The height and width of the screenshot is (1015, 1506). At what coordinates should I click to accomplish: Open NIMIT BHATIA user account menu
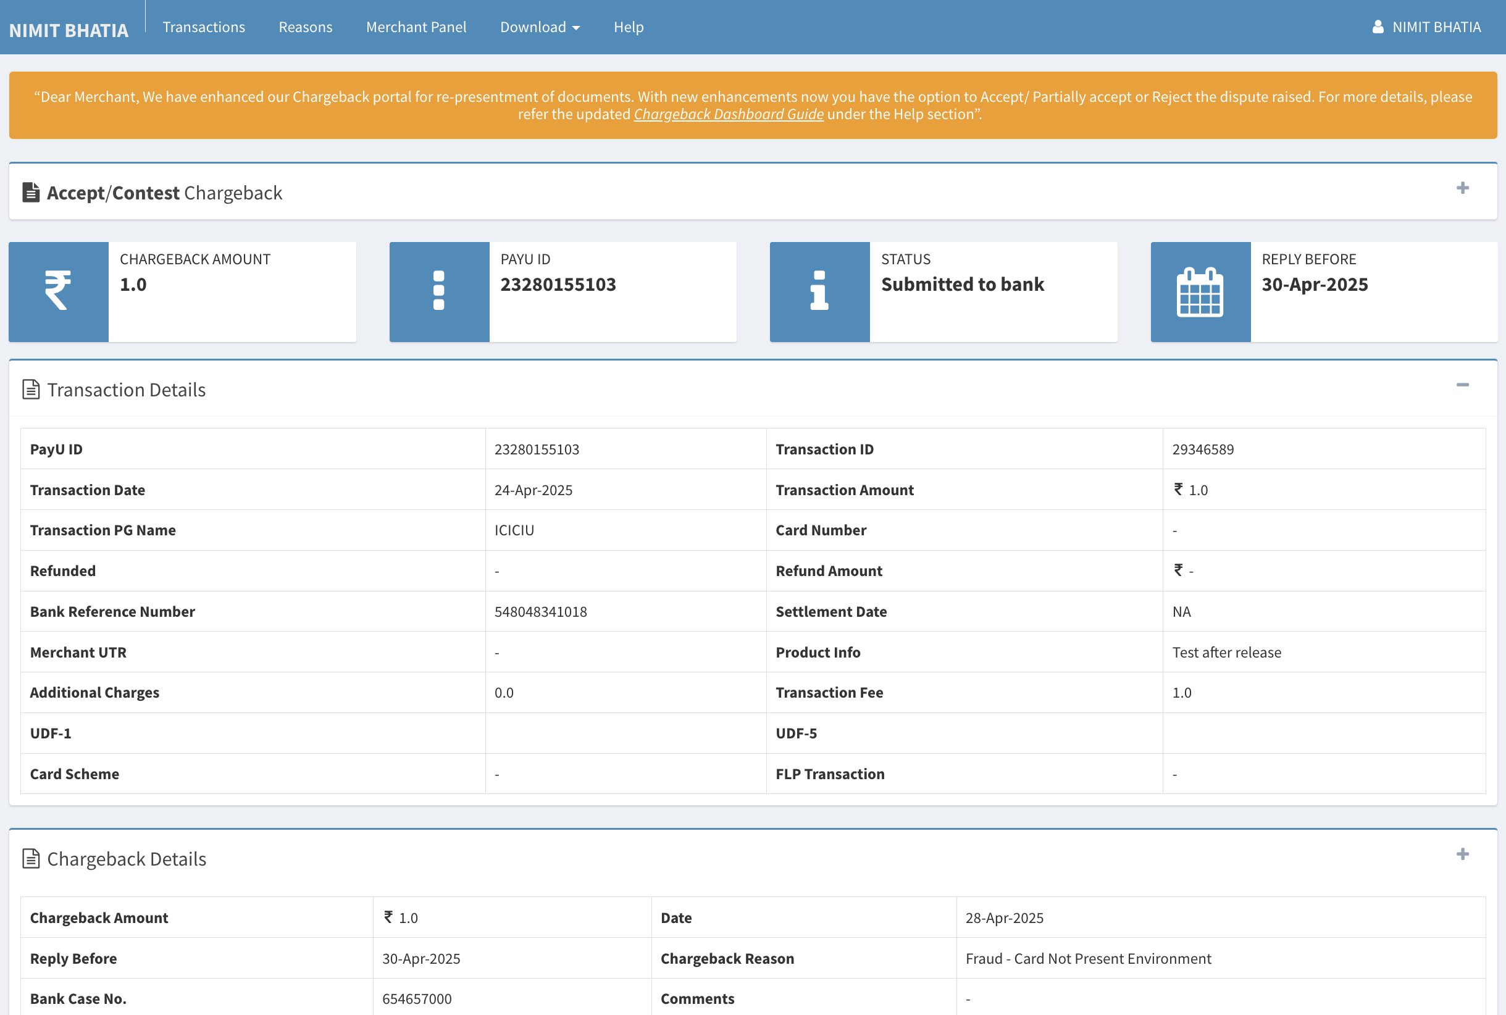point(1426,27)
